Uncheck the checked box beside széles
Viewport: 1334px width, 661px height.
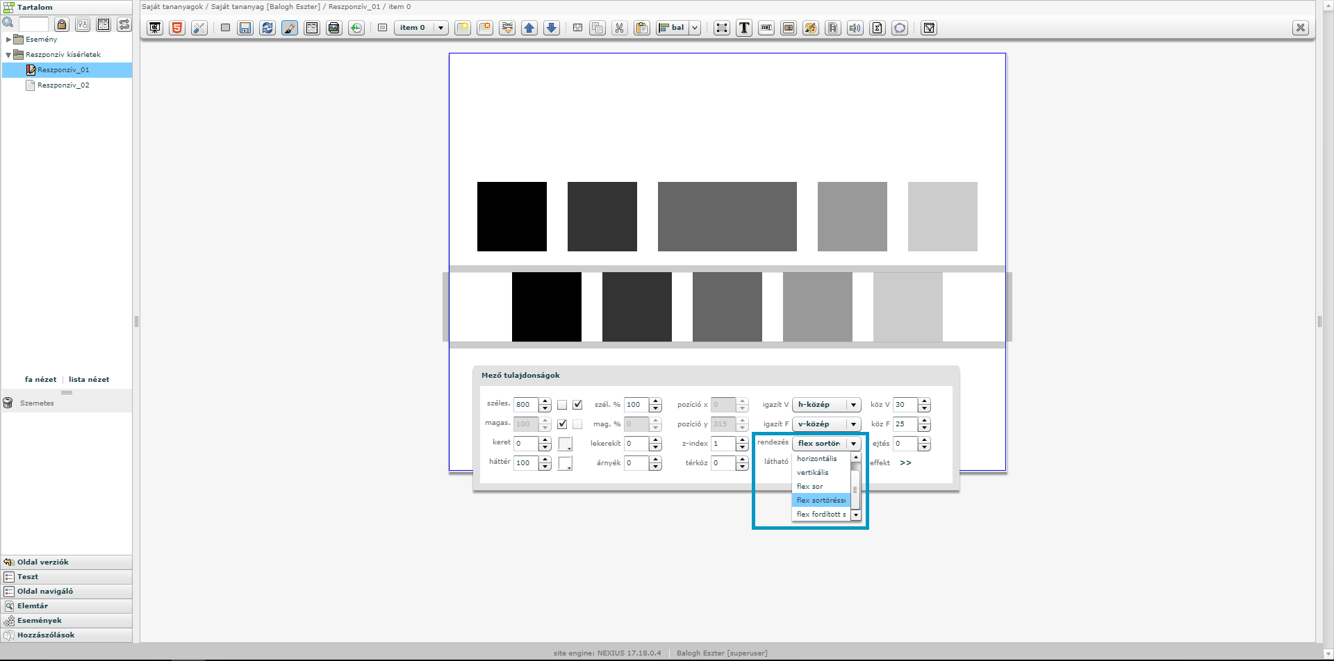577,405
